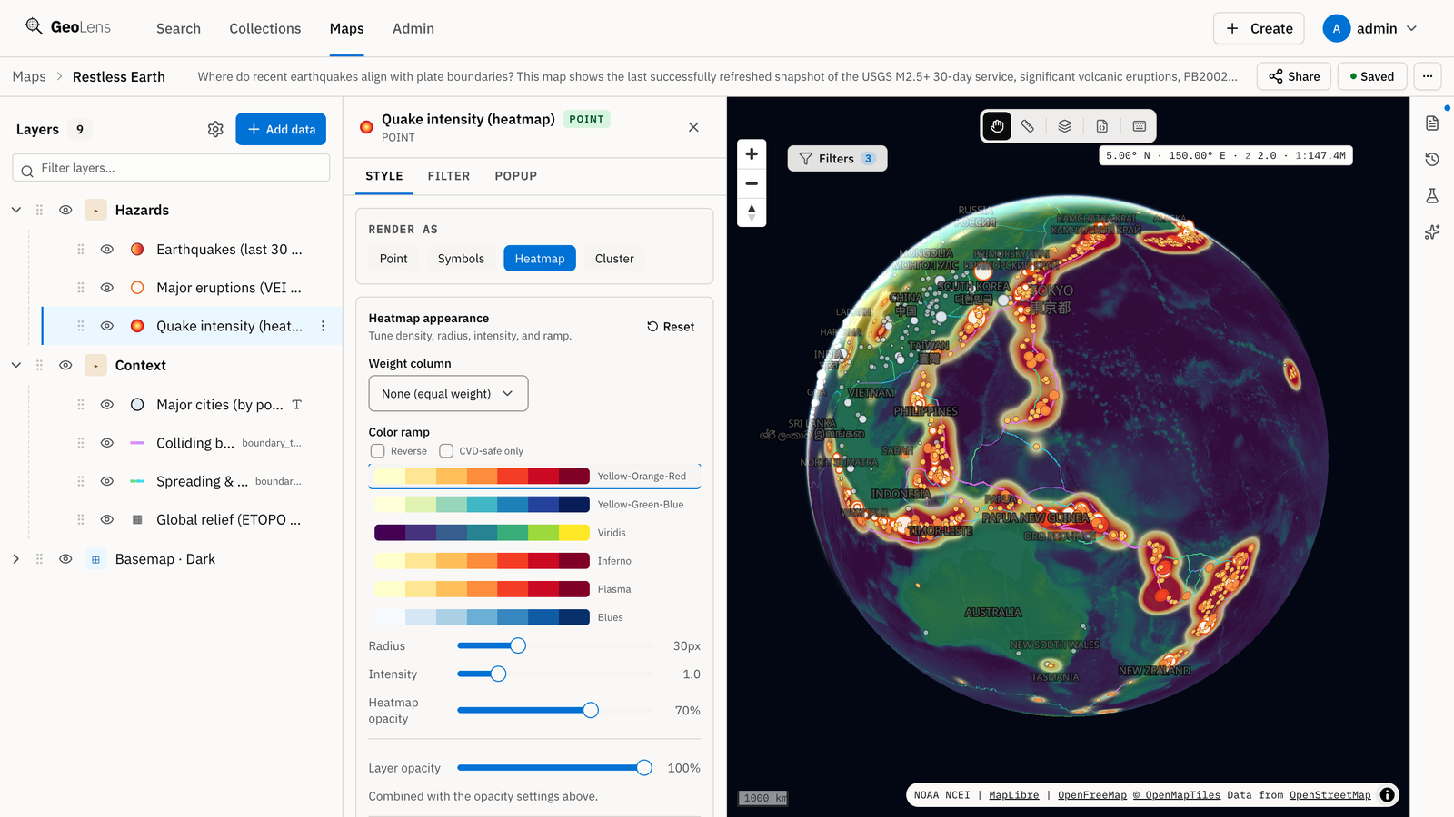The image size is (1454, 817).
Task: Choose the Viridis color ramp
Action: point(534,533)
